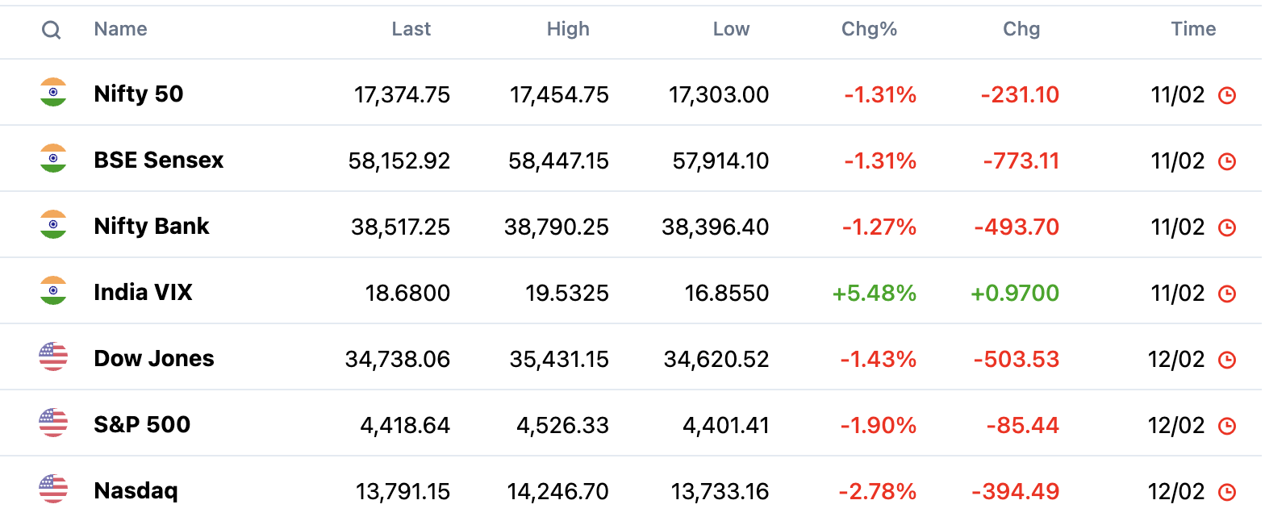Image resolution: width=1265 pixels, height=521 pixels.
Task: Click the clock icon in India VIX row
Action: point(1226,294)
